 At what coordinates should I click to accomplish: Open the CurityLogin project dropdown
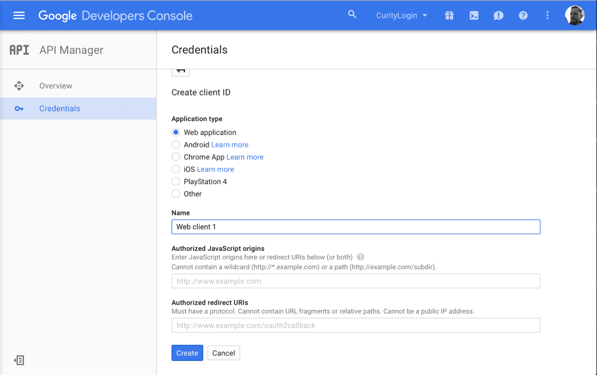[x=402, y=15]
